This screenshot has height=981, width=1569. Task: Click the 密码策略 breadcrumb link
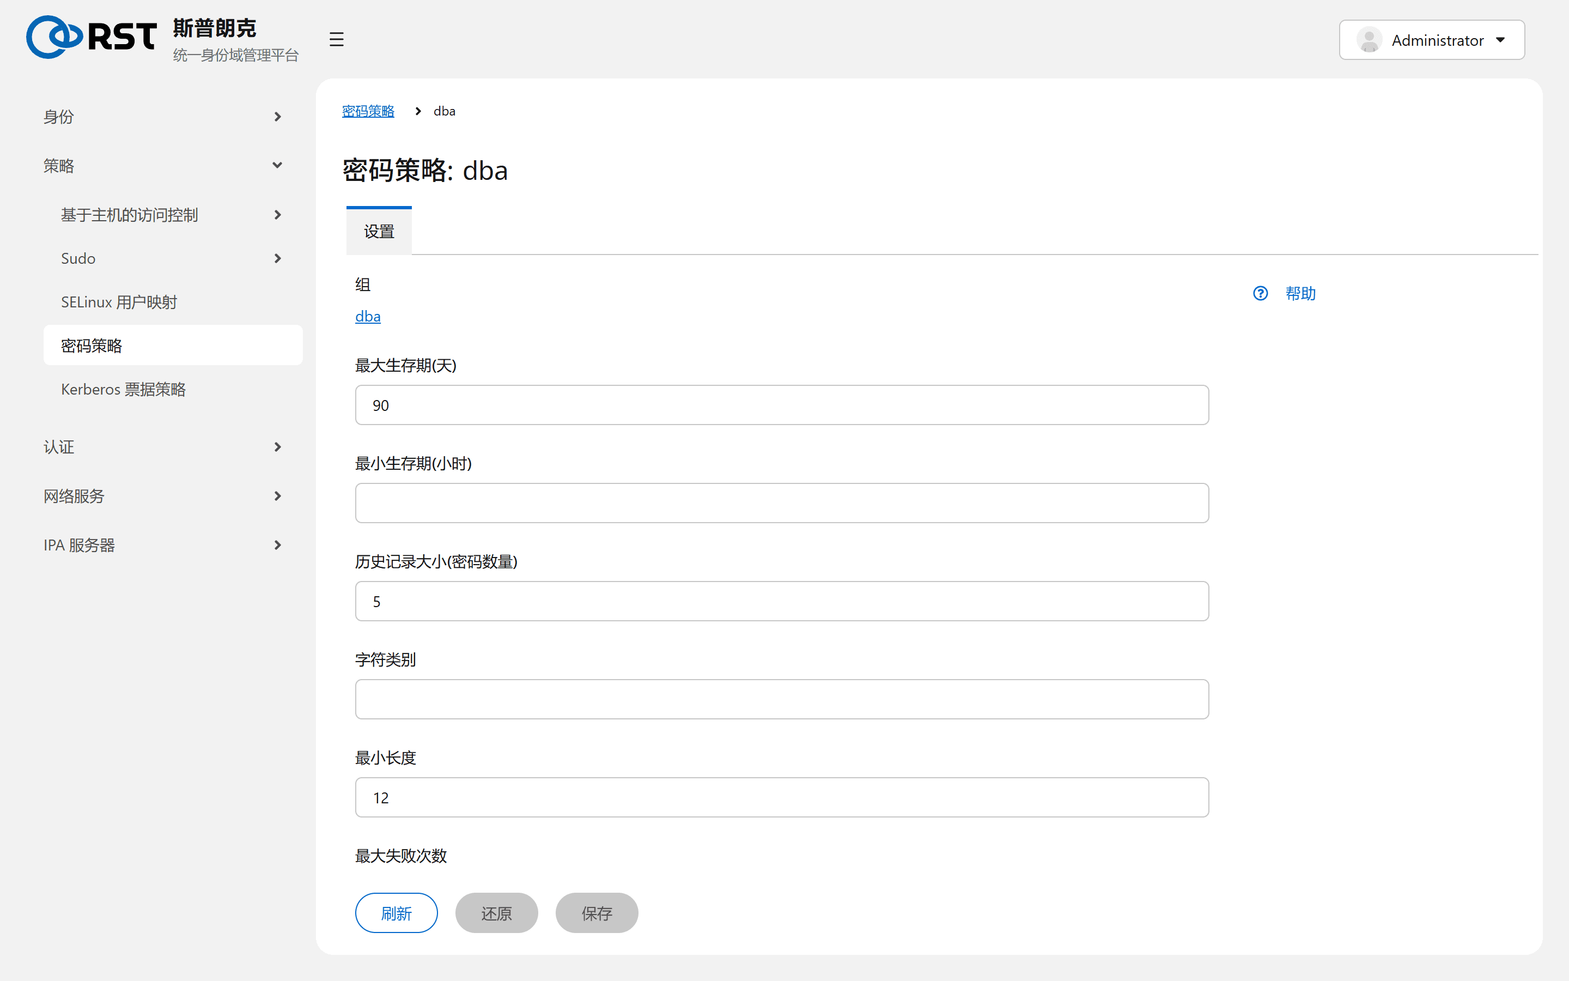[368, 111]
